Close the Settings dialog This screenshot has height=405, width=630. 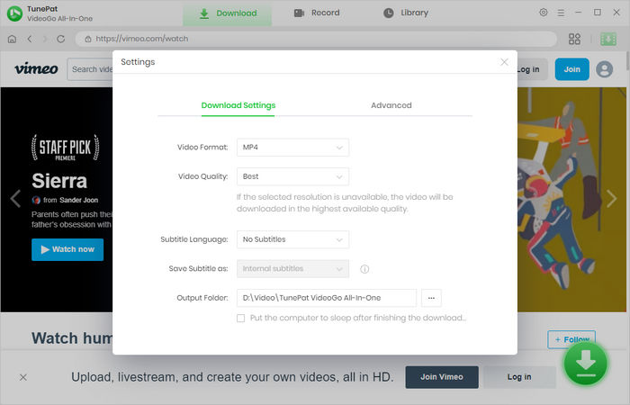pos(504,62)
